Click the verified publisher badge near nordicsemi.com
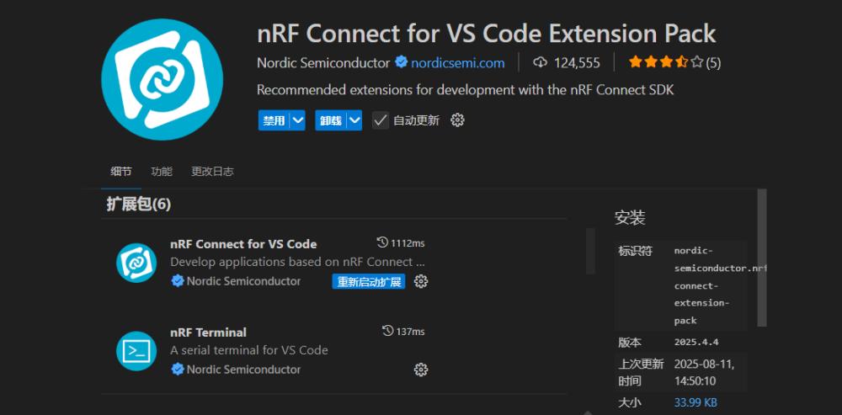842x415 pixels. coord(402,62)
